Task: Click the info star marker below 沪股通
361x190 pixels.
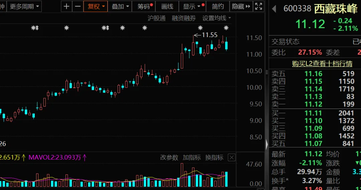Action: click(145, 28)
